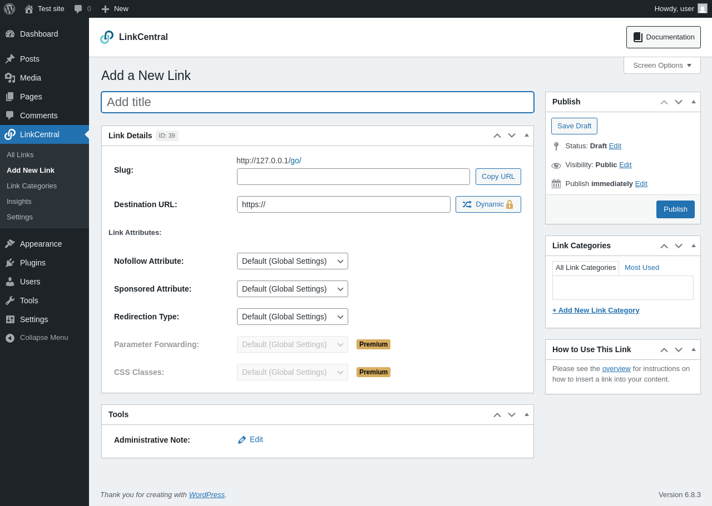Click the comments bubble icon in admin bar
Viewport: 712px width, 506px height.
coord(78,9)
